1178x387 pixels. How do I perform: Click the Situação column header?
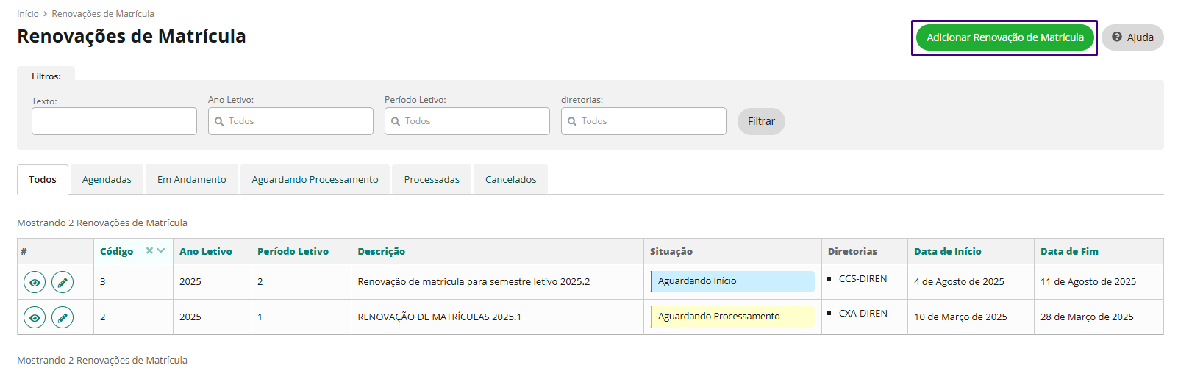671,251
